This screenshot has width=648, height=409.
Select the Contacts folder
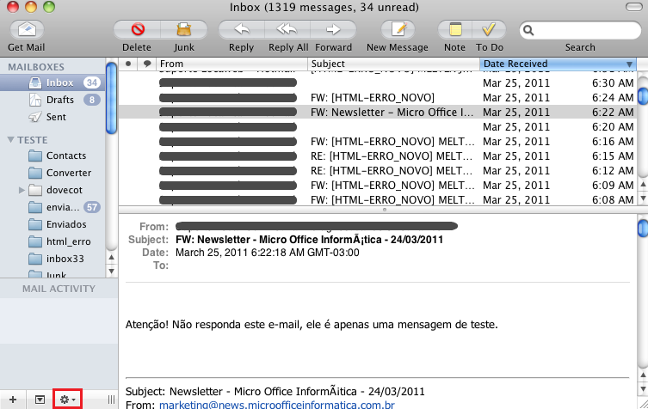(52, 156)
